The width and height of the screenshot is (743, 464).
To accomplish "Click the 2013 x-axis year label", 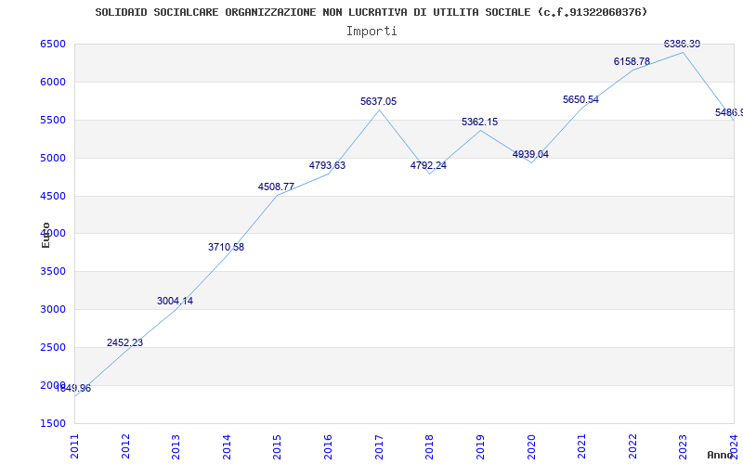I will tap(176, 446).
